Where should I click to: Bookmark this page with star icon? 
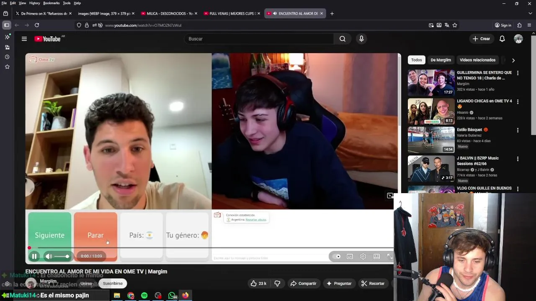[455, 25]
